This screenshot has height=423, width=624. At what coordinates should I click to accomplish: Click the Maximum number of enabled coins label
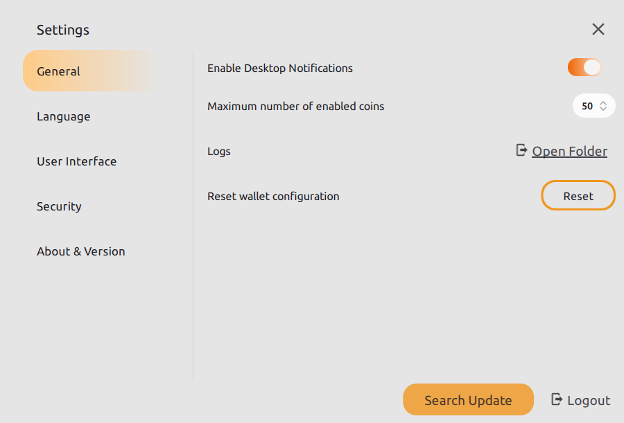click(295, 106)
